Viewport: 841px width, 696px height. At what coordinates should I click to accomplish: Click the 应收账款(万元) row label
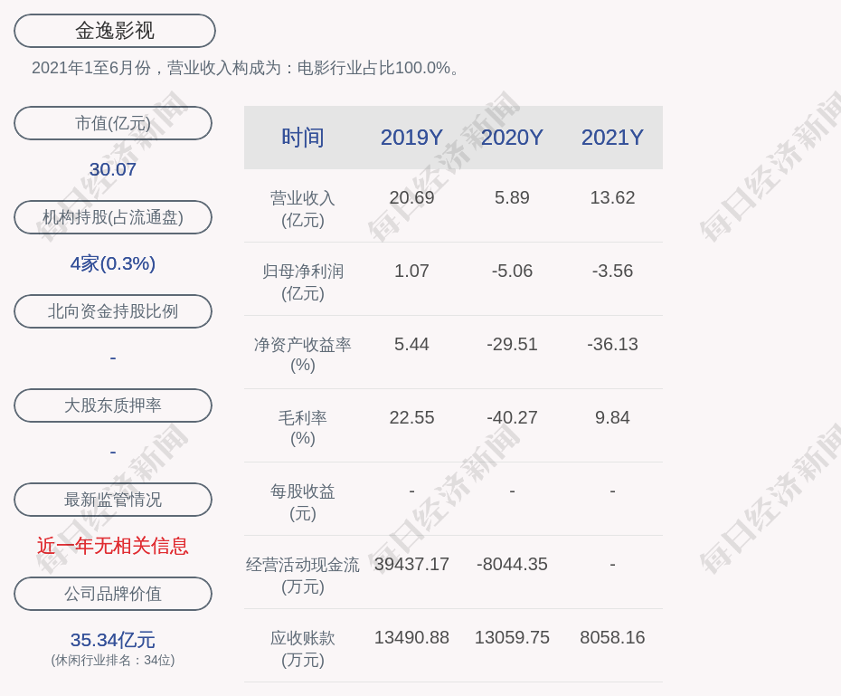(x=303, y=649)
